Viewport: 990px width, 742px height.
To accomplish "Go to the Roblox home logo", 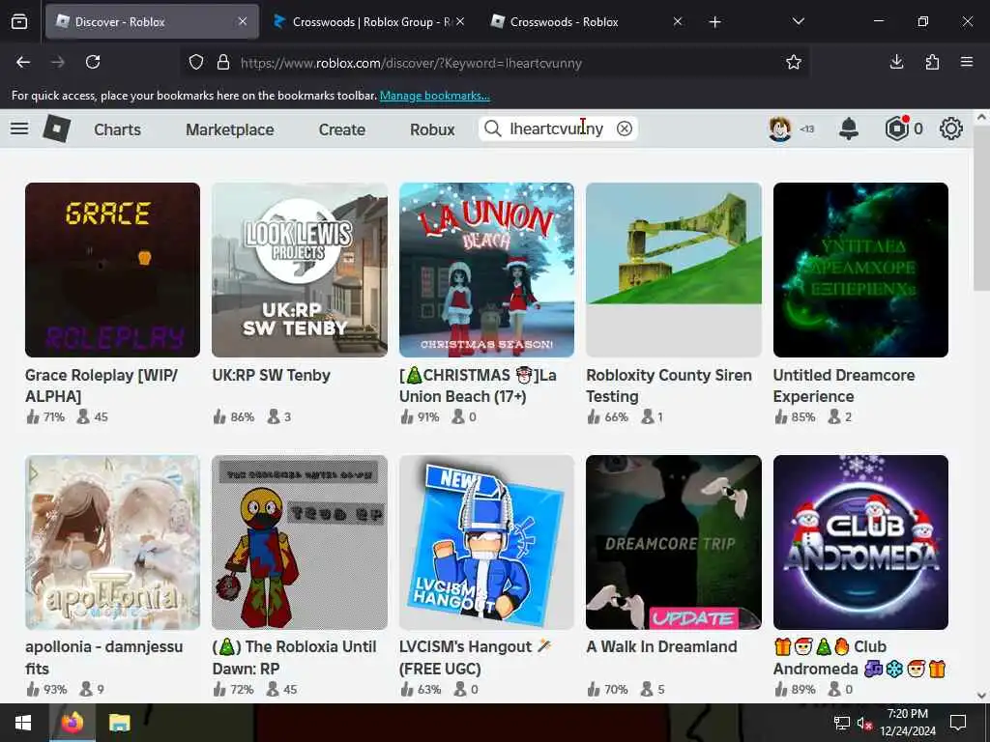I will pos(56,128).
